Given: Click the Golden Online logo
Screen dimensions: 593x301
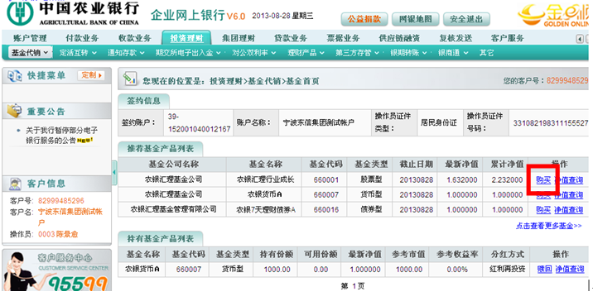Looking at the screenshot, I should 554,16.
